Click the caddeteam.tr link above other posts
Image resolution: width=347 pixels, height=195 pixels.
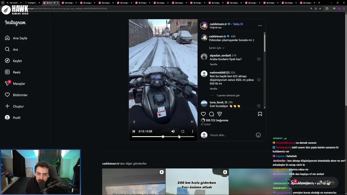click(111, 164)
